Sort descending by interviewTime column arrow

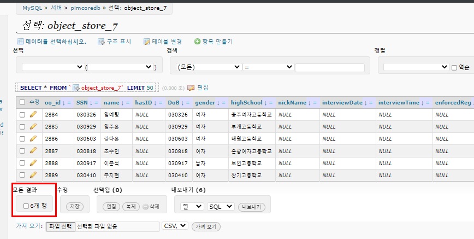[423, 103]
